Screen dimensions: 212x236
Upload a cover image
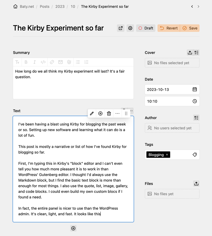[190, 53]
